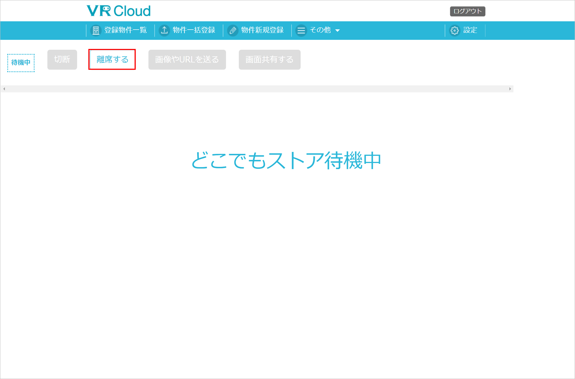Click the ログアウト button
Screen dimensions: 575x379
468,11
